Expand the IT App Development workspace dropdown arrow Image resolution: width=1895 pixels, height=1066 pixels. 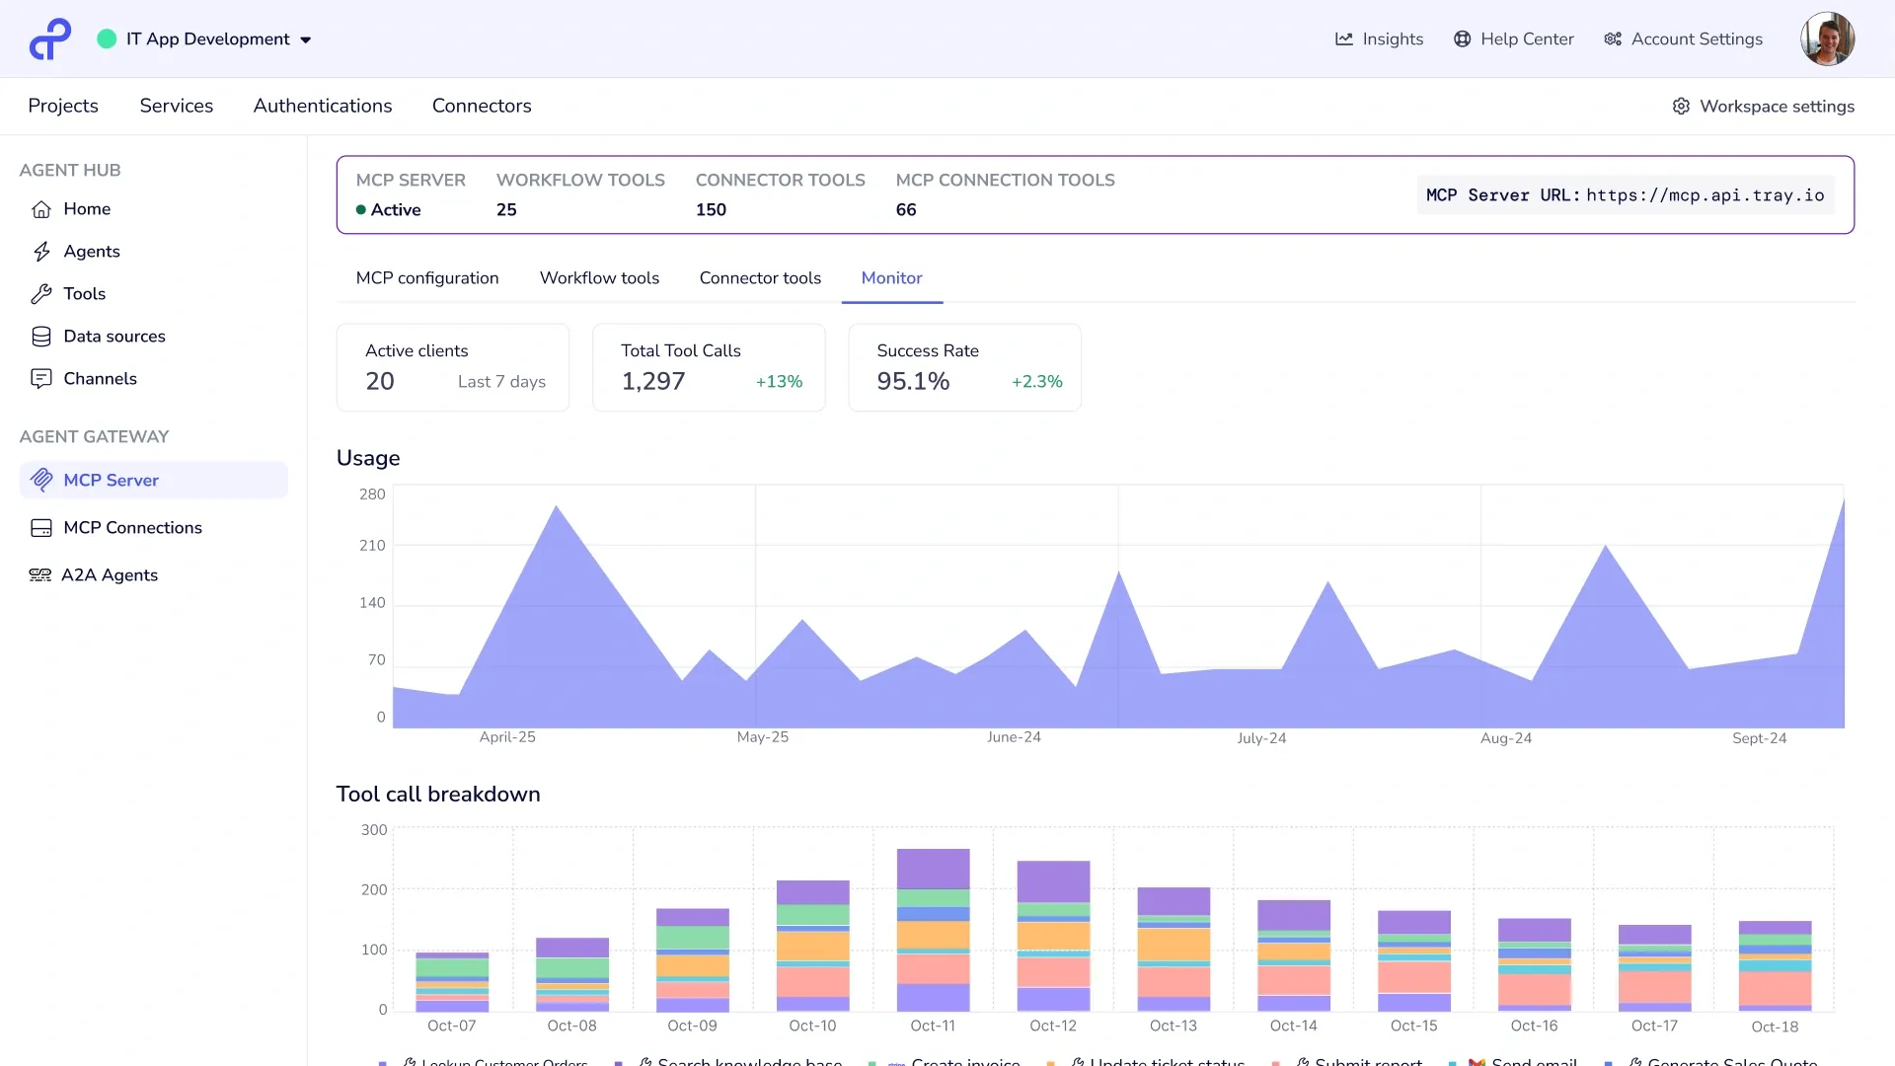[x=306, y=40]
